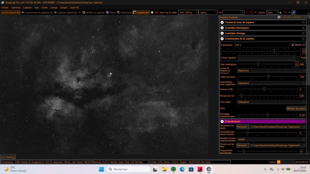Click the histogram icon in the toolbar

281,12
